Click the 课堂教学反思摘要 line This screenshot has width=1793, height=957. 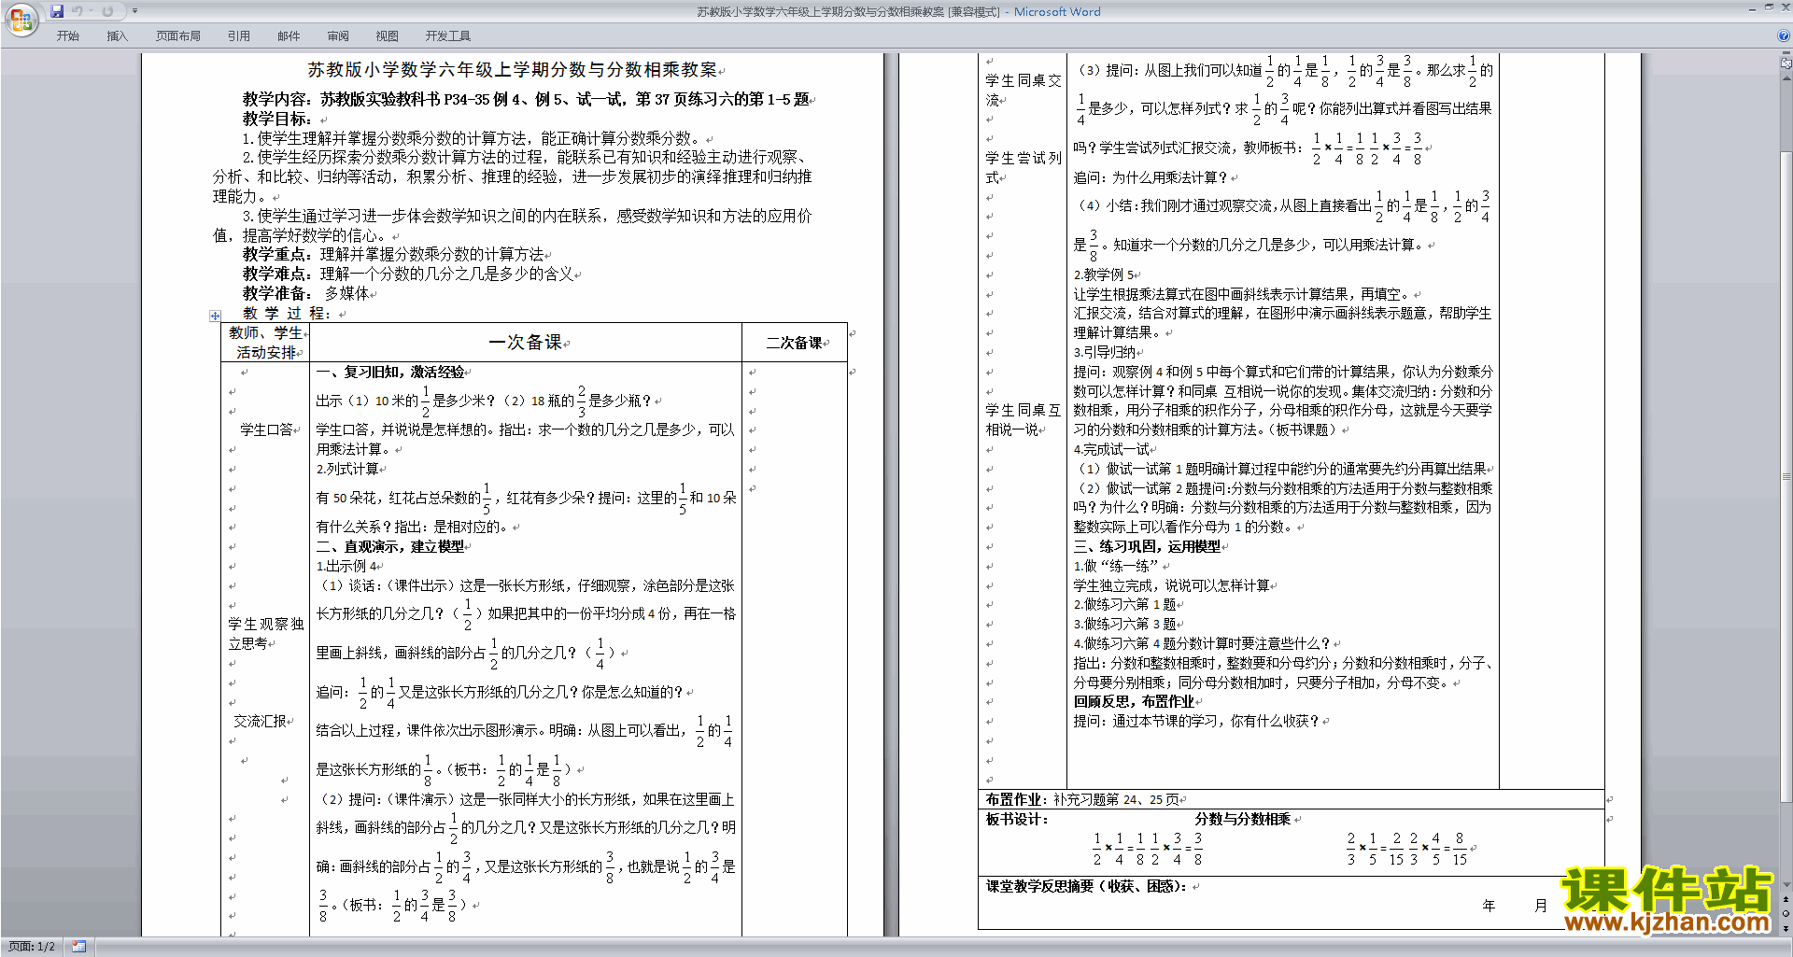point(1086,886)
